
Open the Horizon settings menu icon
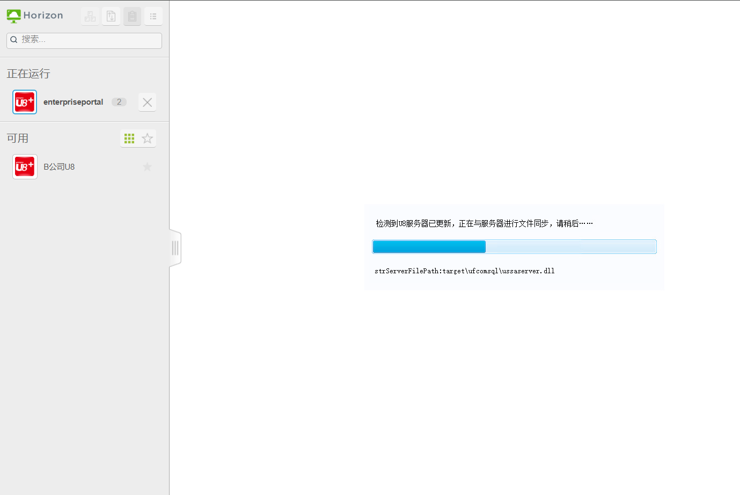point(153,16)
